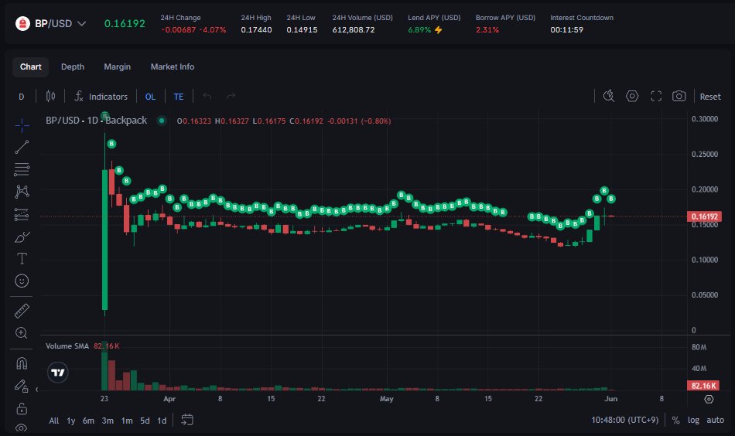This screenshot has height=436, width=735.
Task: Click the Backpack BP coin logo
Action: point(22,23)
